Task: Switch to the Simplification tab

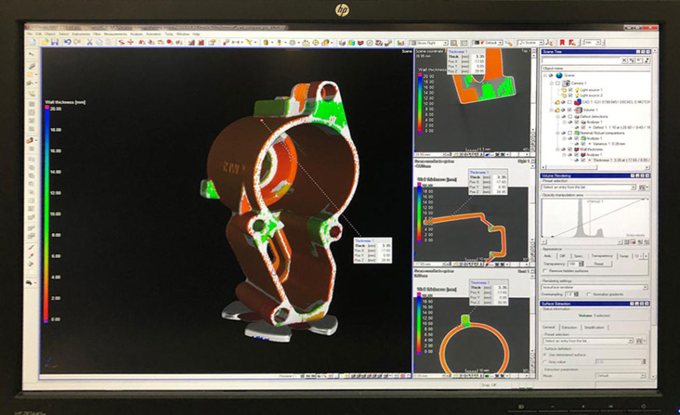Action: point(594,327)
